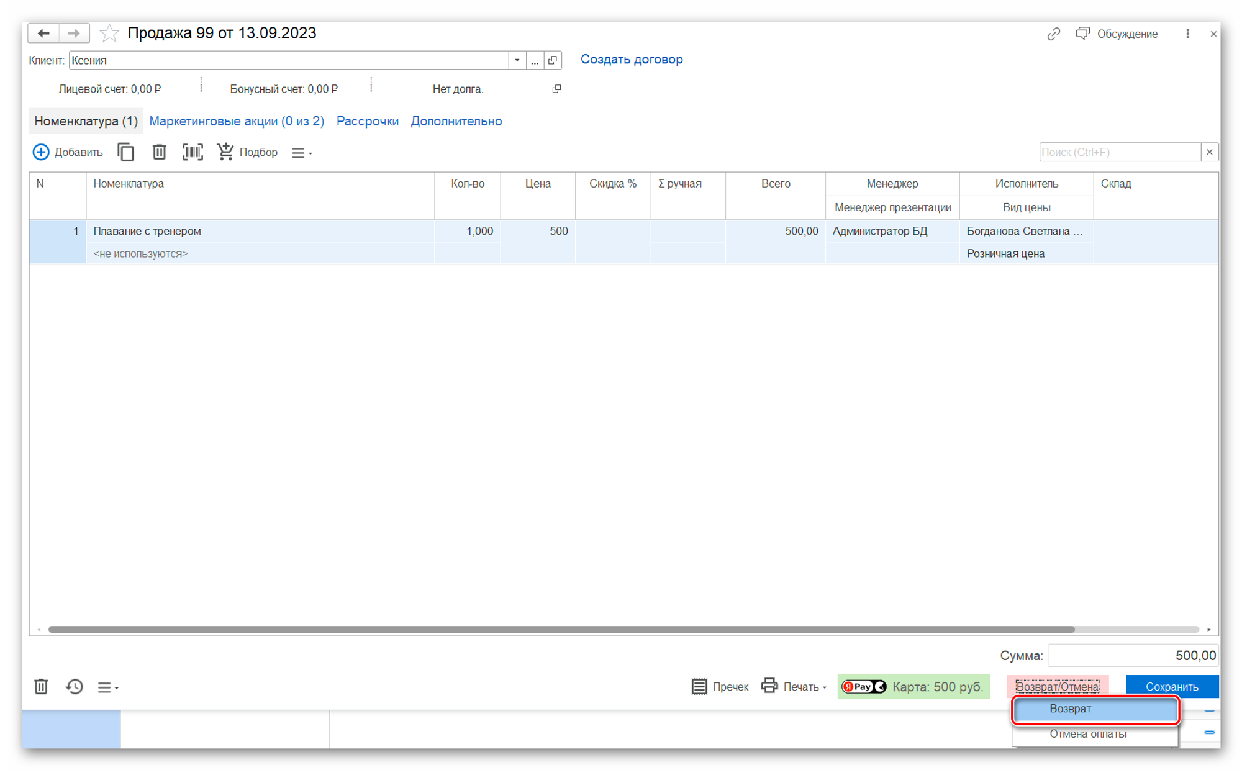Mark document for deletion using the bottom trash icon

click(x=41, y=687)
